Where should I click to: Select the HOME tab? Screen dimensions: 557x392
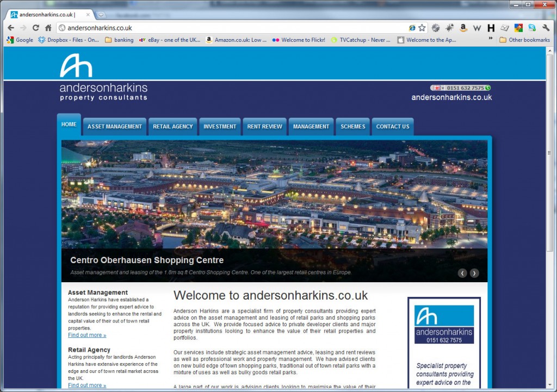click(x=69, y=125)
